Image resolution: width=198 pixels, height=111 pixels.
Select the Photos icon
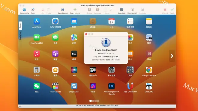(x=130, y=37)
